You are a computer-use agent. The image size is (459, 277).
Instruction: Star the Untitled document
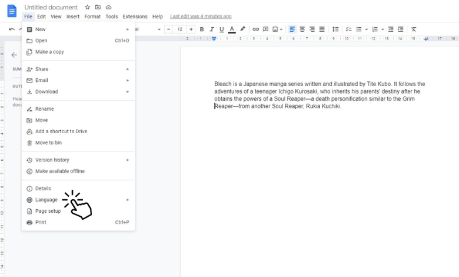pyautogui.click(x=87, y=7)
